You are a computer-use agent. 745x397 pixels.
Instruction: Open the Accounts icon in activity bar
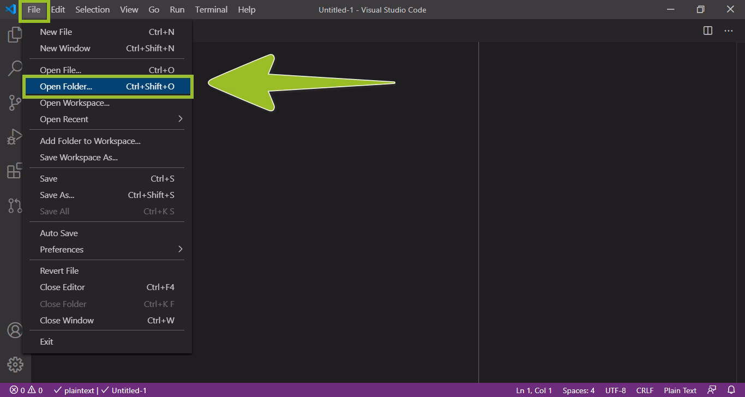[15, 330]
